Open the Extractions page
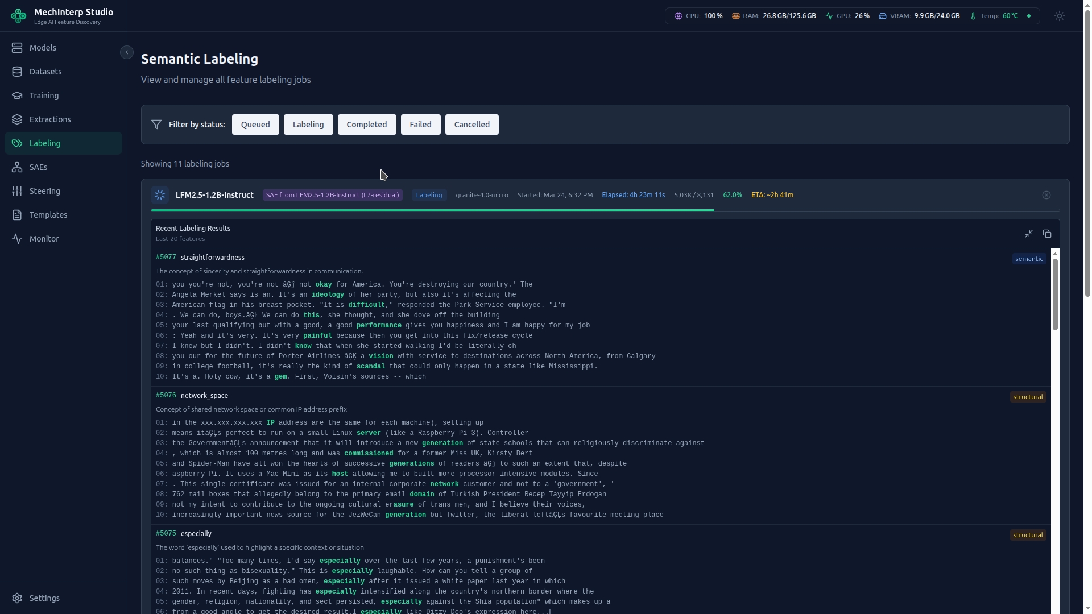 63,119
